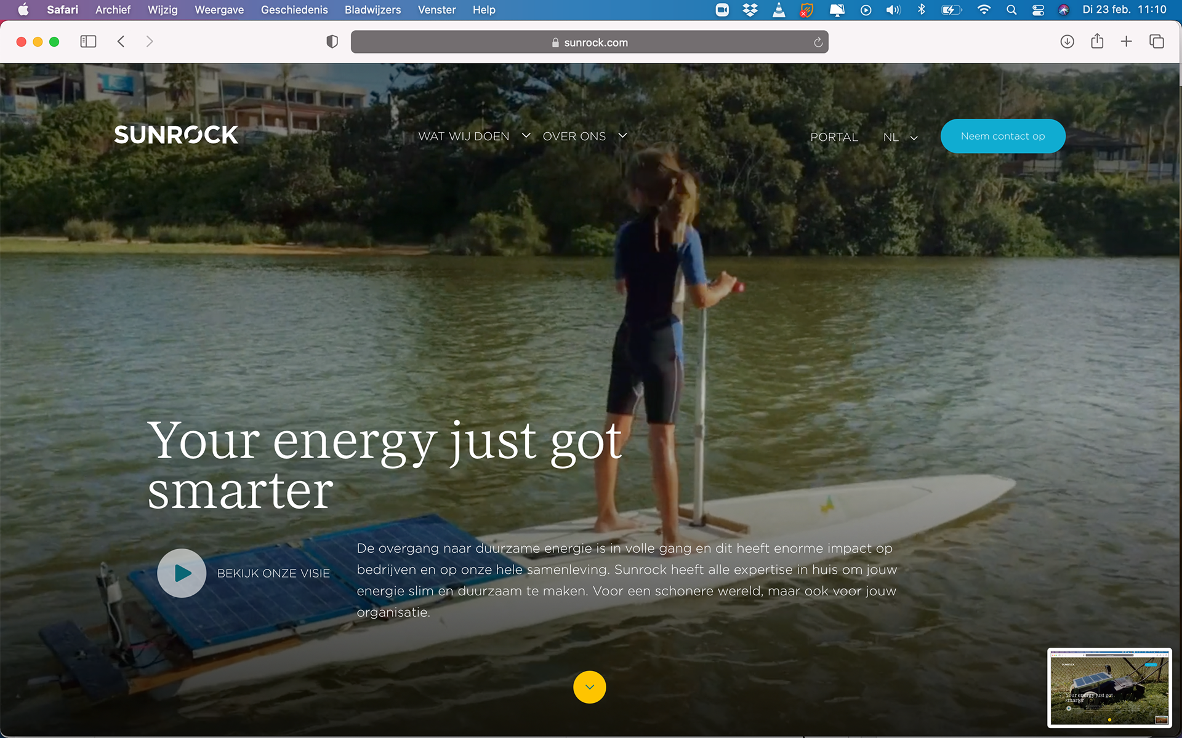Screen dimensions: 1182x738
Task: Show Safari downloads
Action: coord(1067,42)
